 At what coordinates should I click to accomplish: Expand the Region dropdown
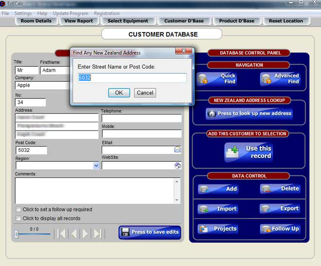tap(96, 166)
